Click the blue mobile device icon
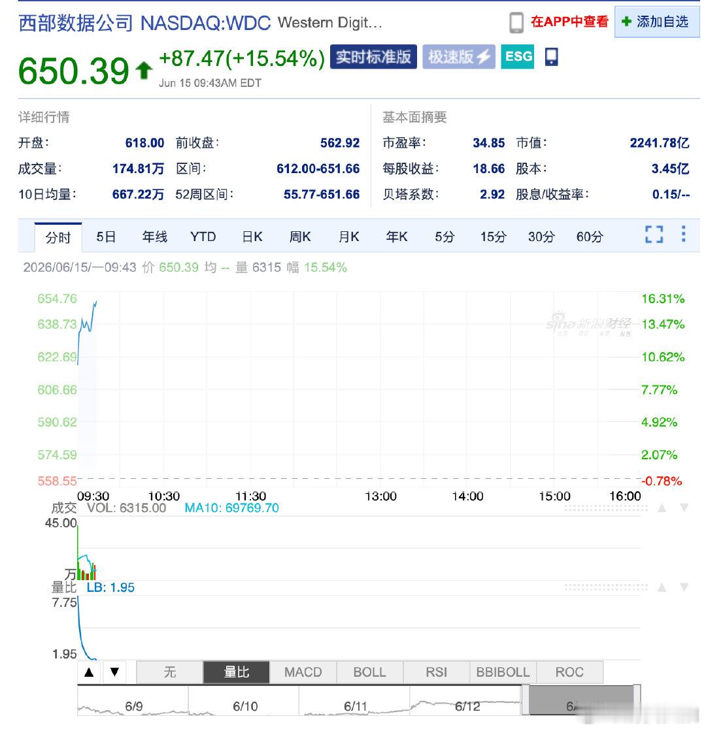Viewport: 706px width, 731px height. coord(552,57)
